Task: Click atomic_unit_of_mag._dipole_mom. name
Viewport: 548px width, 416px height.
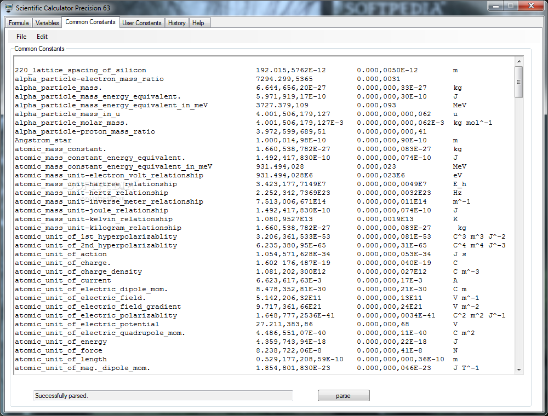Action: point(83,368)
